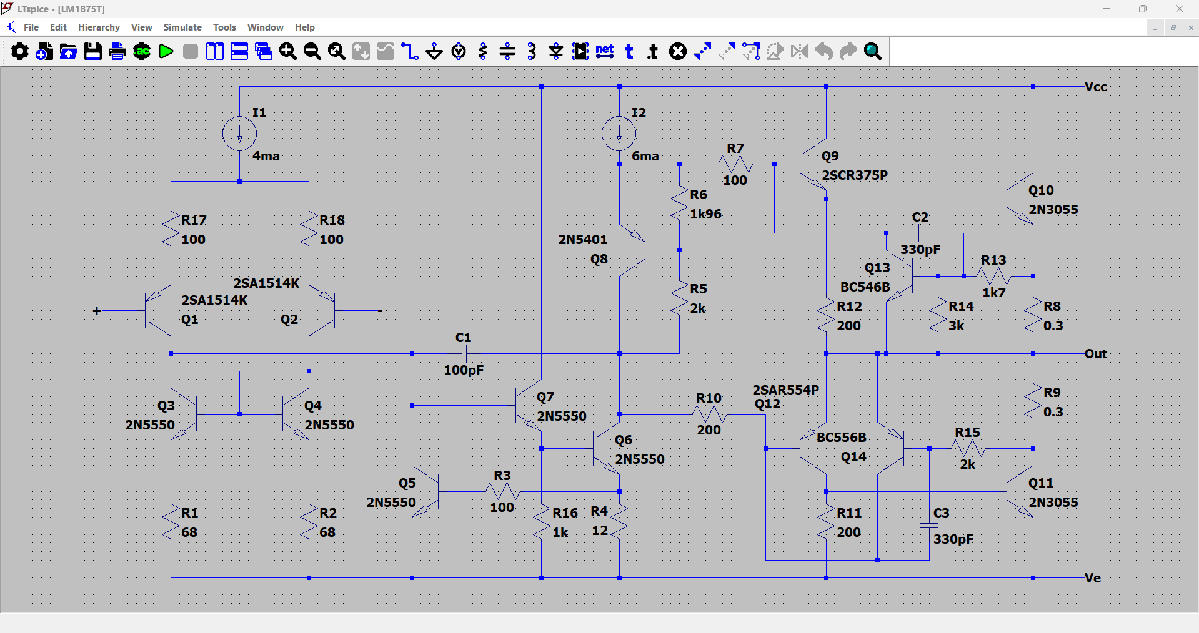Select the Place Capacitor tool
The image size is (1199, 633).
tap(507, 51)
